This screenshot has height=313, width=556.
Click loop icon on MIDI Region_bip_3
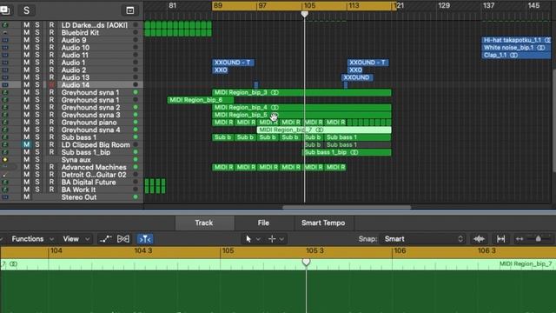(275, 93)
